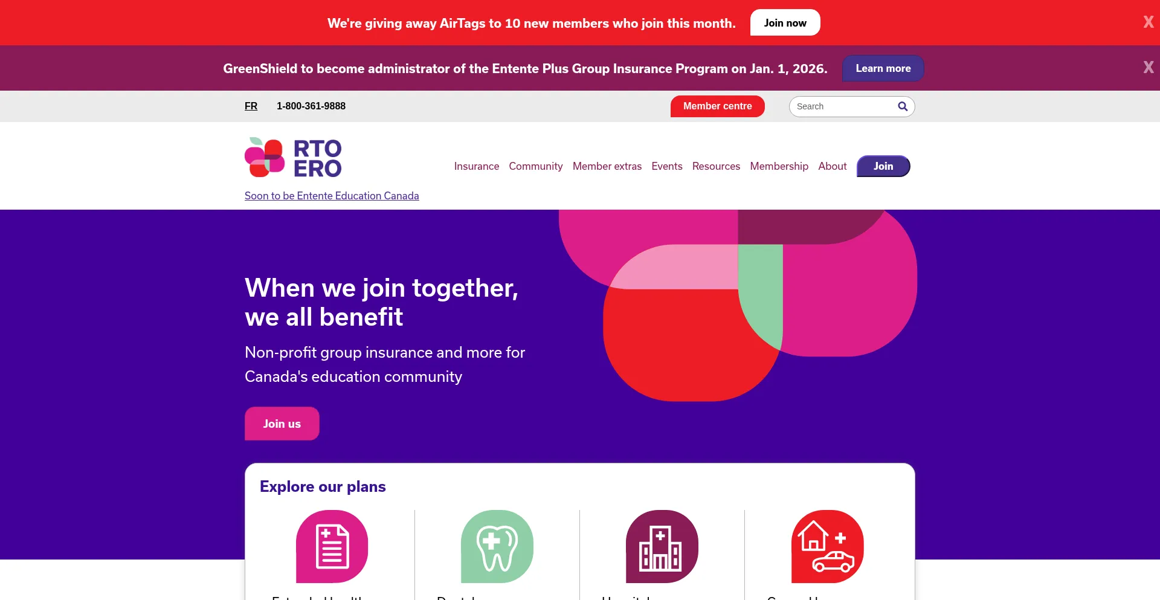Open the Resources menu
The height and width of the screenshot is (600, 1160).
point(716,166)
